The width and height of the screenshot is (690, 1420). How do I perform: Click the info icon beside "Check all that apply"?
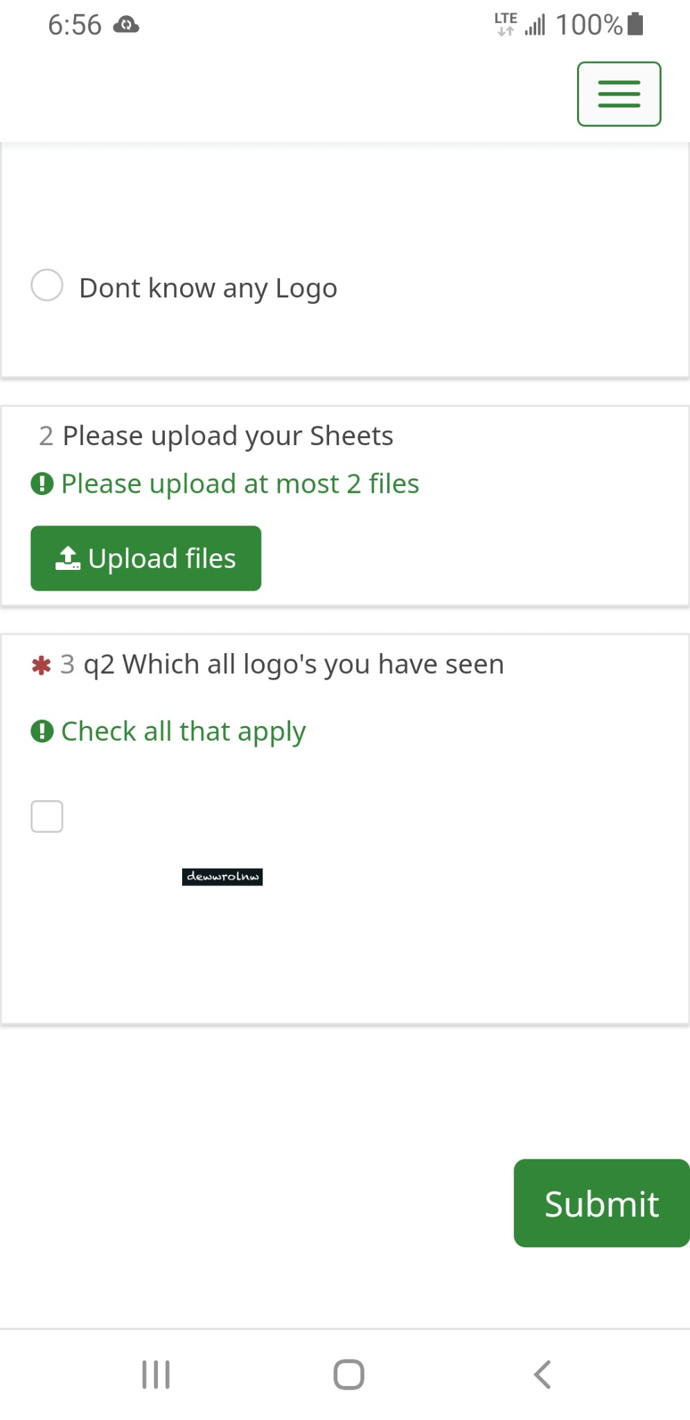pos(42,731)
